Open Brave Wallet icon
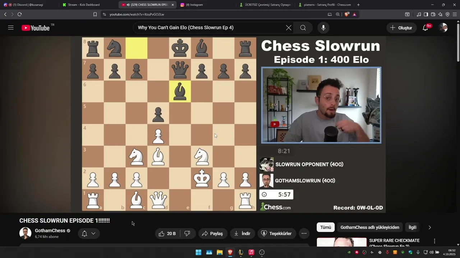 (433, 14)
